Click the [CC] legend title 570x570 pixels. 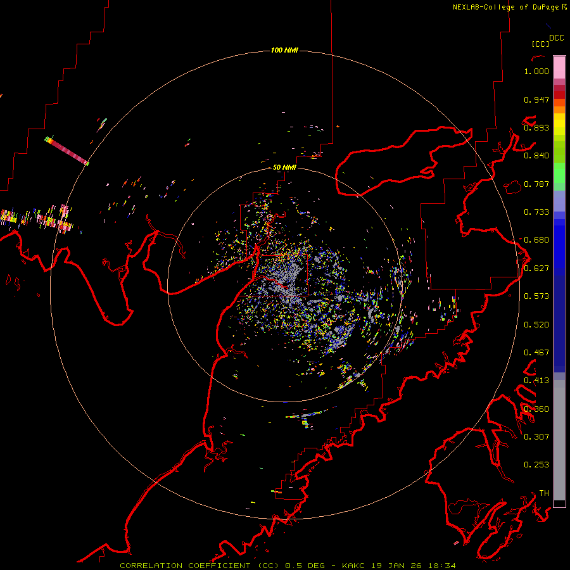click(541, 44)
